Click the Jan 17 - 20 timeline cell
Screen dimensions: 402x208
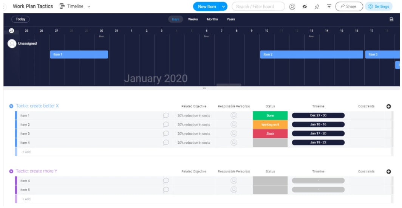[x=318, y=133]
